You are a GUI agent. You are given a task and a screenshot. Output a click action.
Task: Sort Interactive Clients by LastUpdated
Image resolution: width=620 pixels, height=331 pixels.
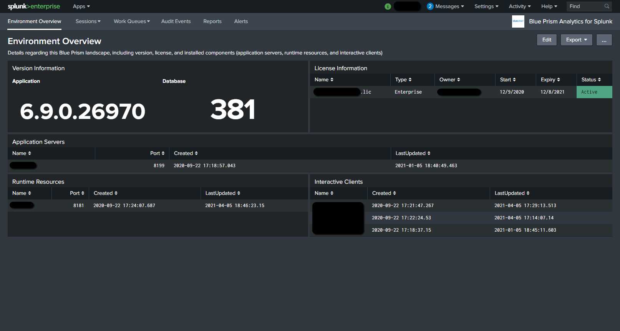(x=512, y=193)
